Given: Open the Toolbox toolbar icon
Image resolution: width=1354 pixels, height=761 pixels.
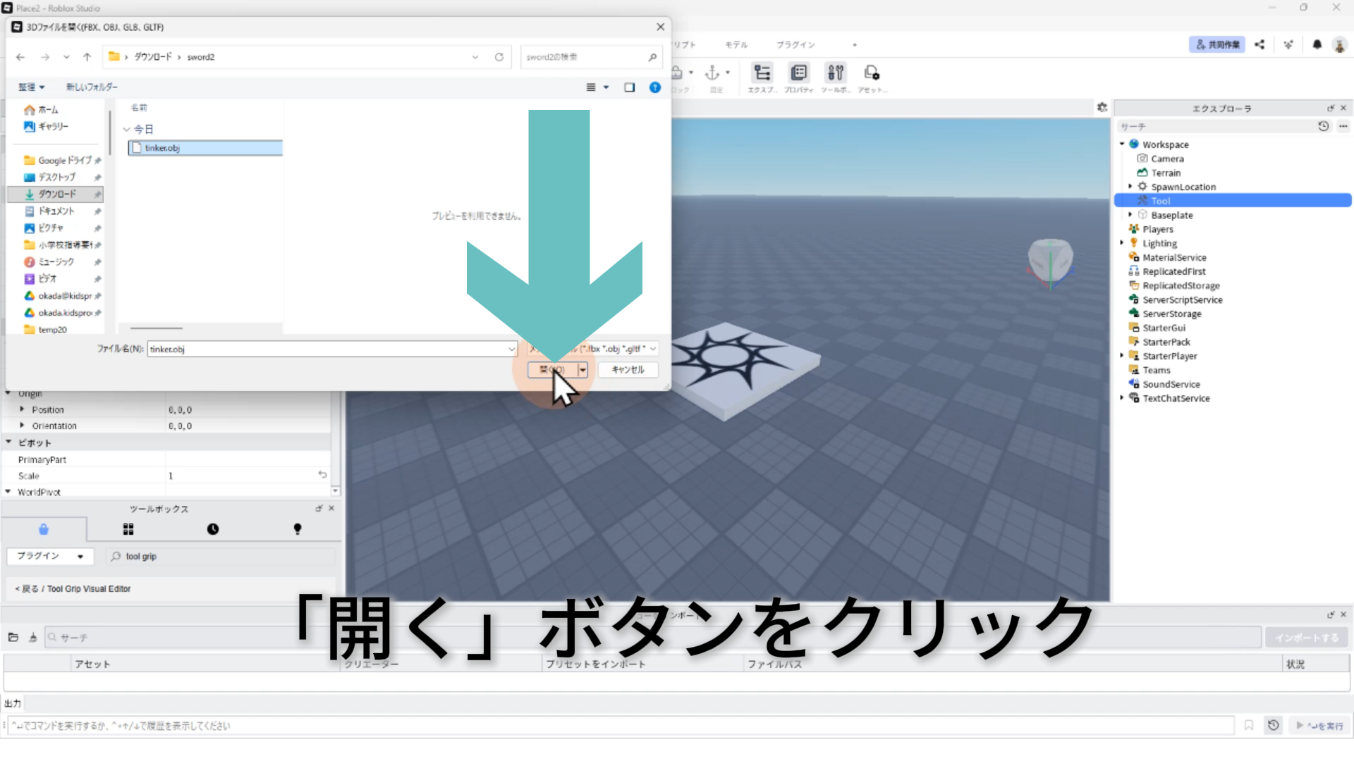Looking at the screenshot, I should [836, 73].
